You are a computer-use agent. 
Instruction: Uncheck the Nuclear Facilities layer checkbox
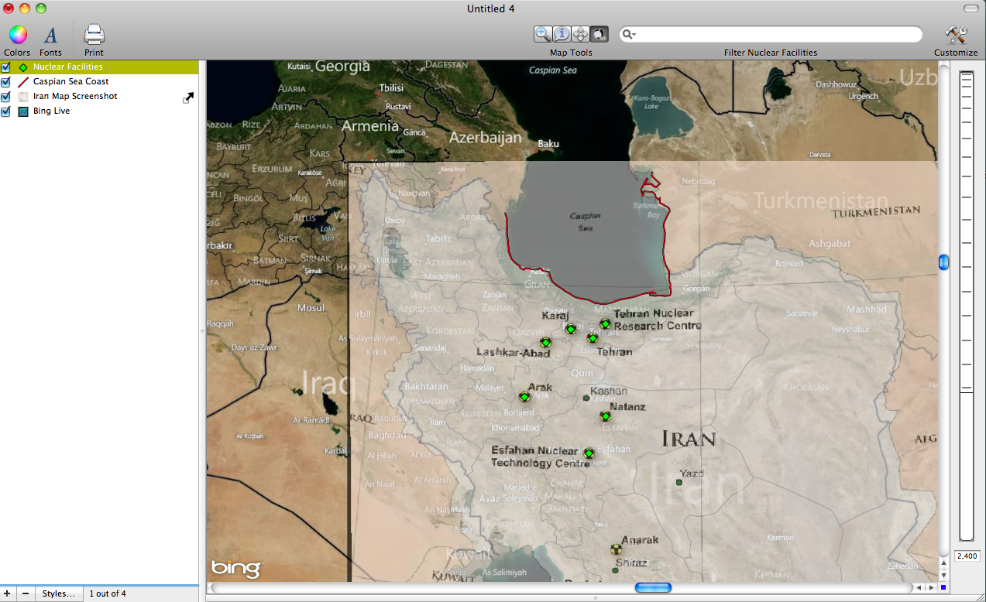coord(6,67)
